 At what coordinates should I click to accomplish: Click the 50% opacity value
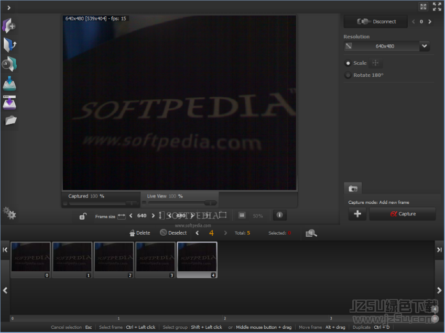click(x=258, y=216)
